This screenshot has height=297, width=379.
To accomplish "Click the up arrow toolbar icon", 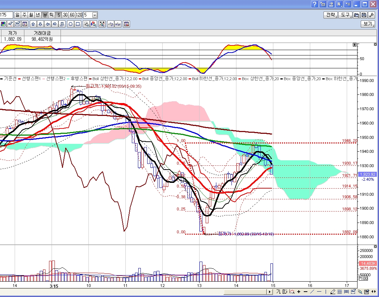I will click(x=33, y=24).
